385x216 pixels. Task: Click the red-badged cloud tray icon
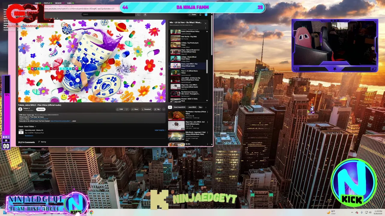(x=356, y=212)
